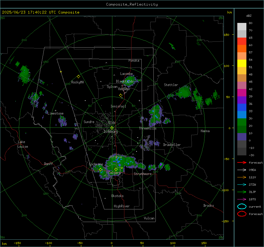Click the Banff label

coord(48,164)
